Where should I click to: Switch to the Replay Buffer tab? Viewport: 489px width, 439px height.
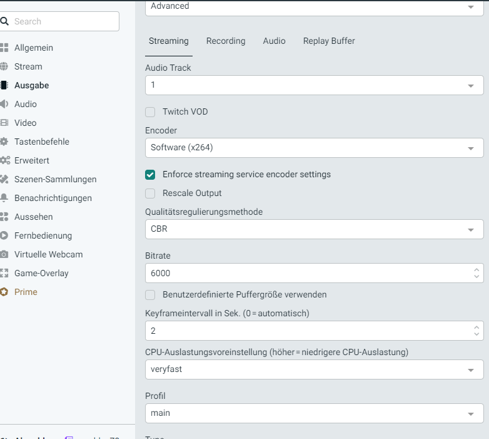(329, 41)
